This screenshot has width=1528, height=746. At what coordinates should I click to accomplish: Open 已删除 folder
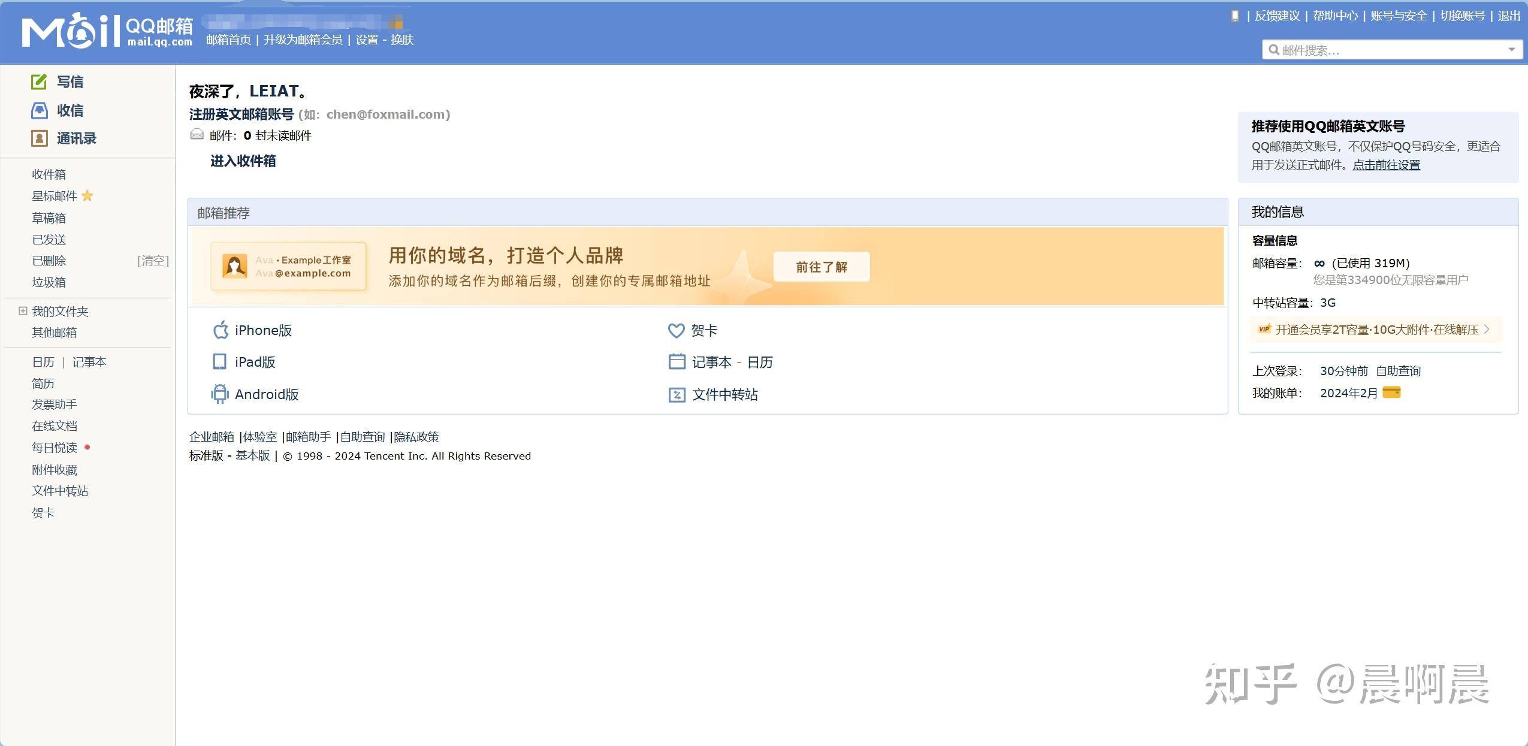(49, 261)
